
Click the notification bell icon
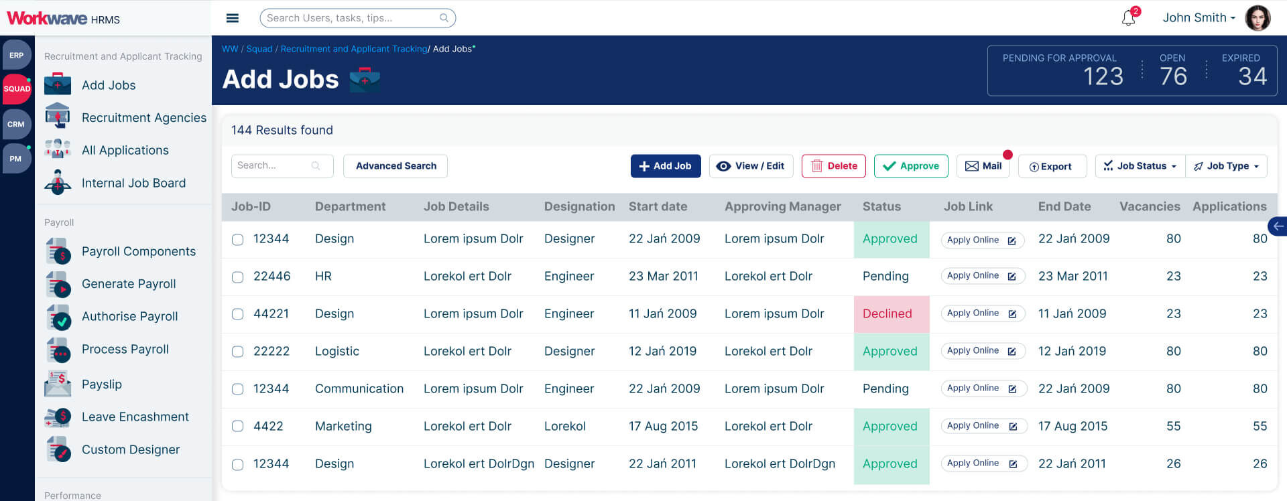[x=1129, y=18]
